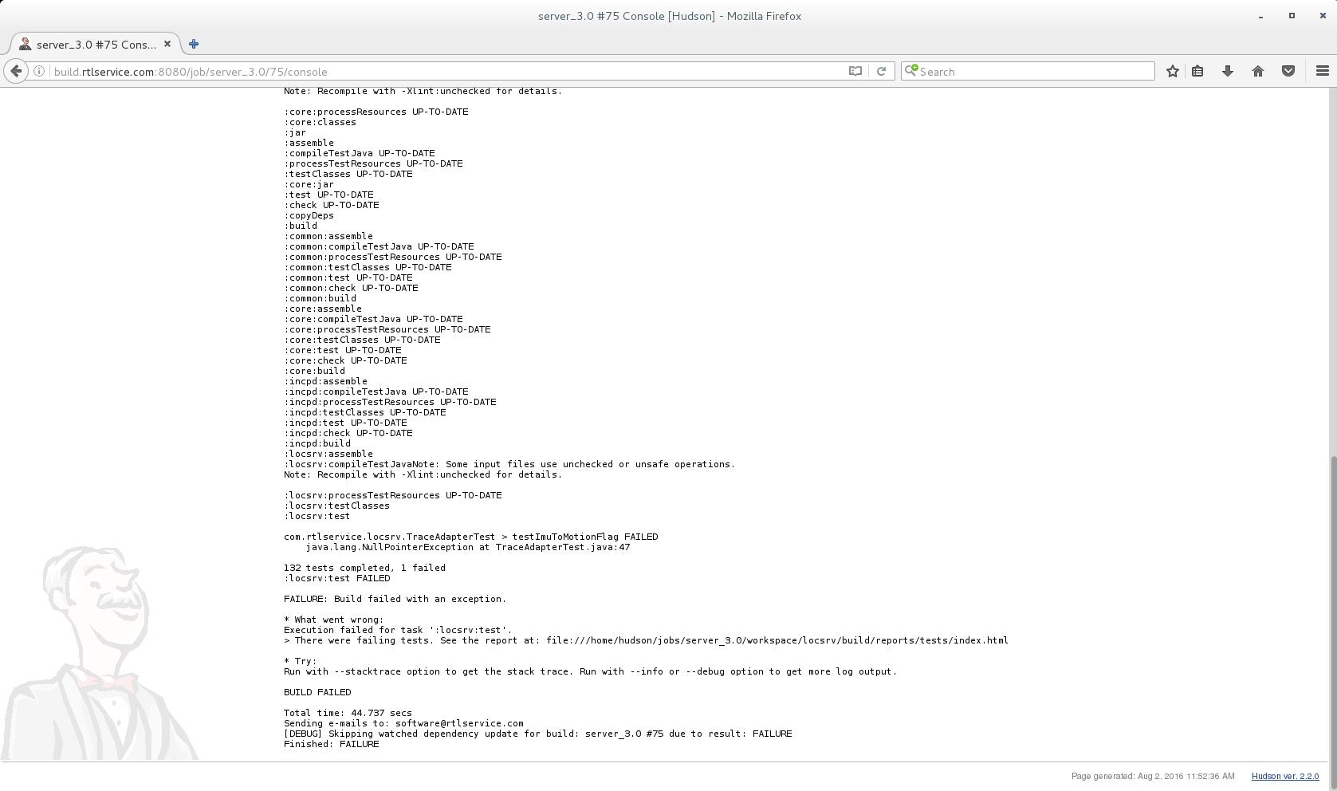Image resolution: width=1337 pixels, height=791 pixels.
Task: Maximize the Firefox window
Action: click(1292, 16)
